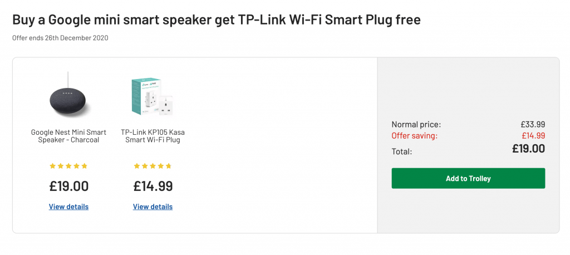Click the TP-Link plug star rating
The width and height of the screenshot is (570, 255).
153,166
